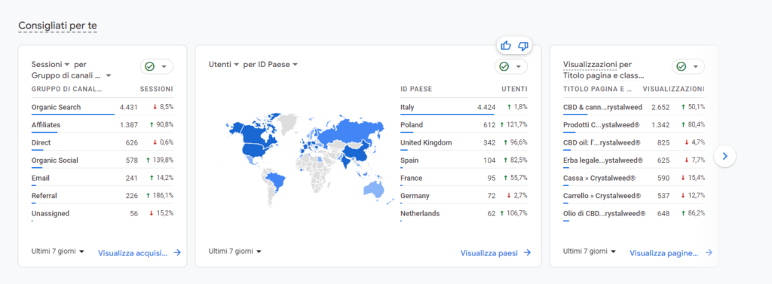
Task: Open Ultimi 7 giorni on Sessioni card
Action: pos(58,251)
